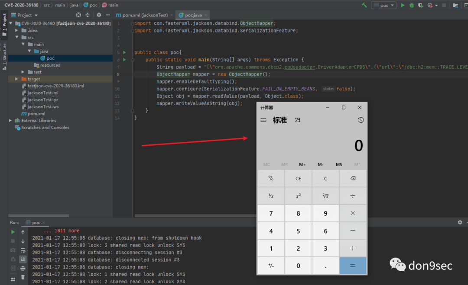Expand the .idea folder
468x285 pixels.
[16, 30]
